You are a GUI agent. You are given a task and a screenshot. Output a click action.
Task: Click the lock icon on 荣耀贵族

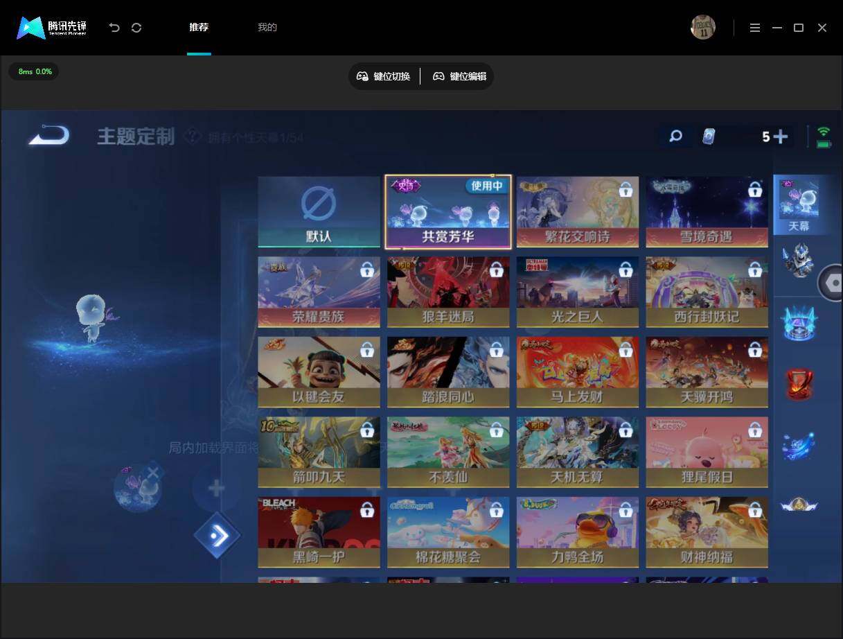pos(367,270)
